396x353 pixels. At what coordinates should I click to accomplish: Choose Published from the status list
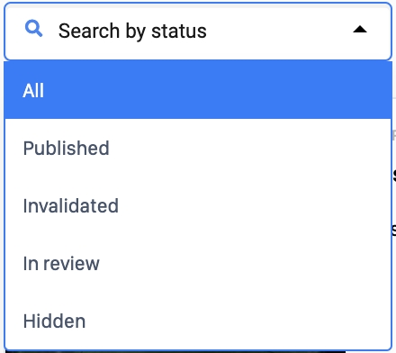tap(198, 148)
